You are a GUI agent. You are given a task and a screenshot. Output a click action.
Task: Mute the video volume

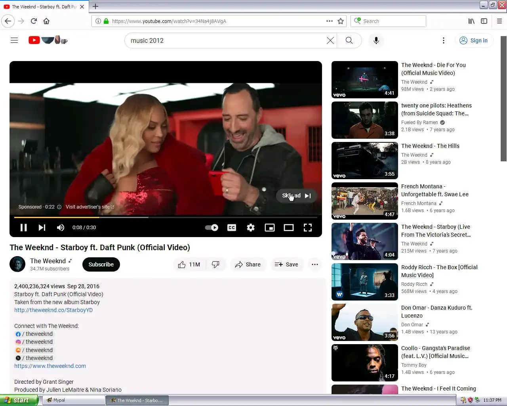point(60,228)
